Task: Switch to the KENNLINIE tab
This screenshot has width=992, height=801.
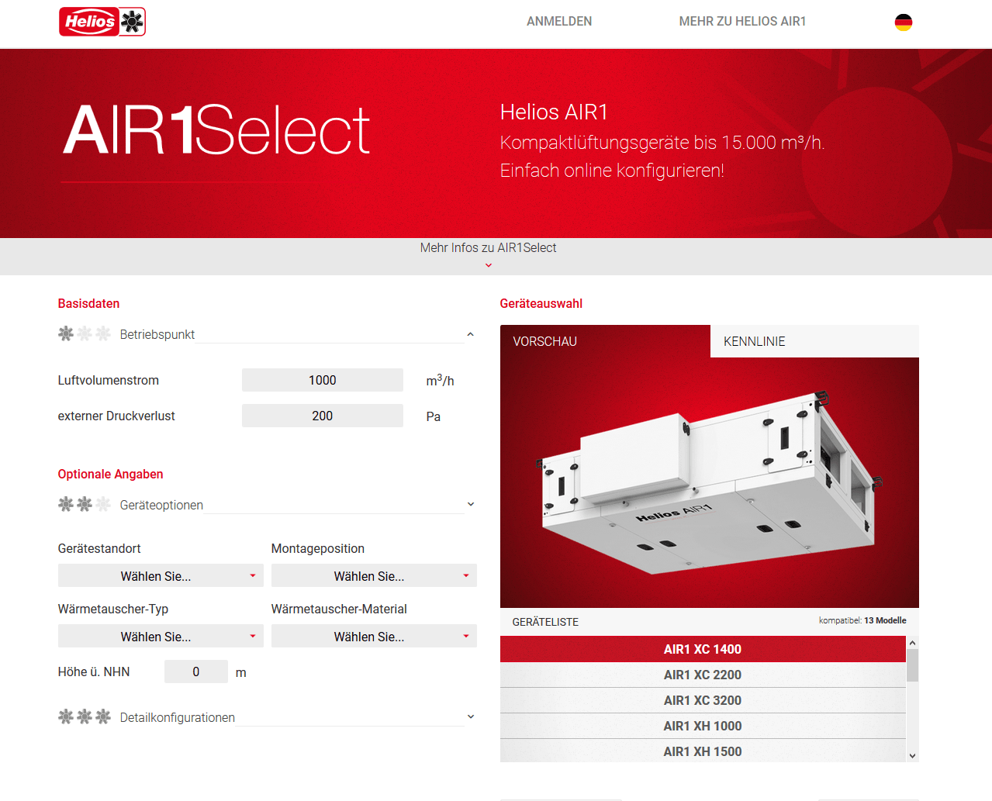Action: click(x=754, y=340)
